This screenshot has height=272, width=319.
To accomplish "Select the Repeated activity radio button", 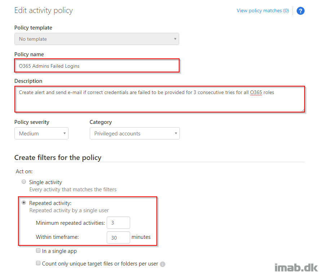I will (24, 203).
